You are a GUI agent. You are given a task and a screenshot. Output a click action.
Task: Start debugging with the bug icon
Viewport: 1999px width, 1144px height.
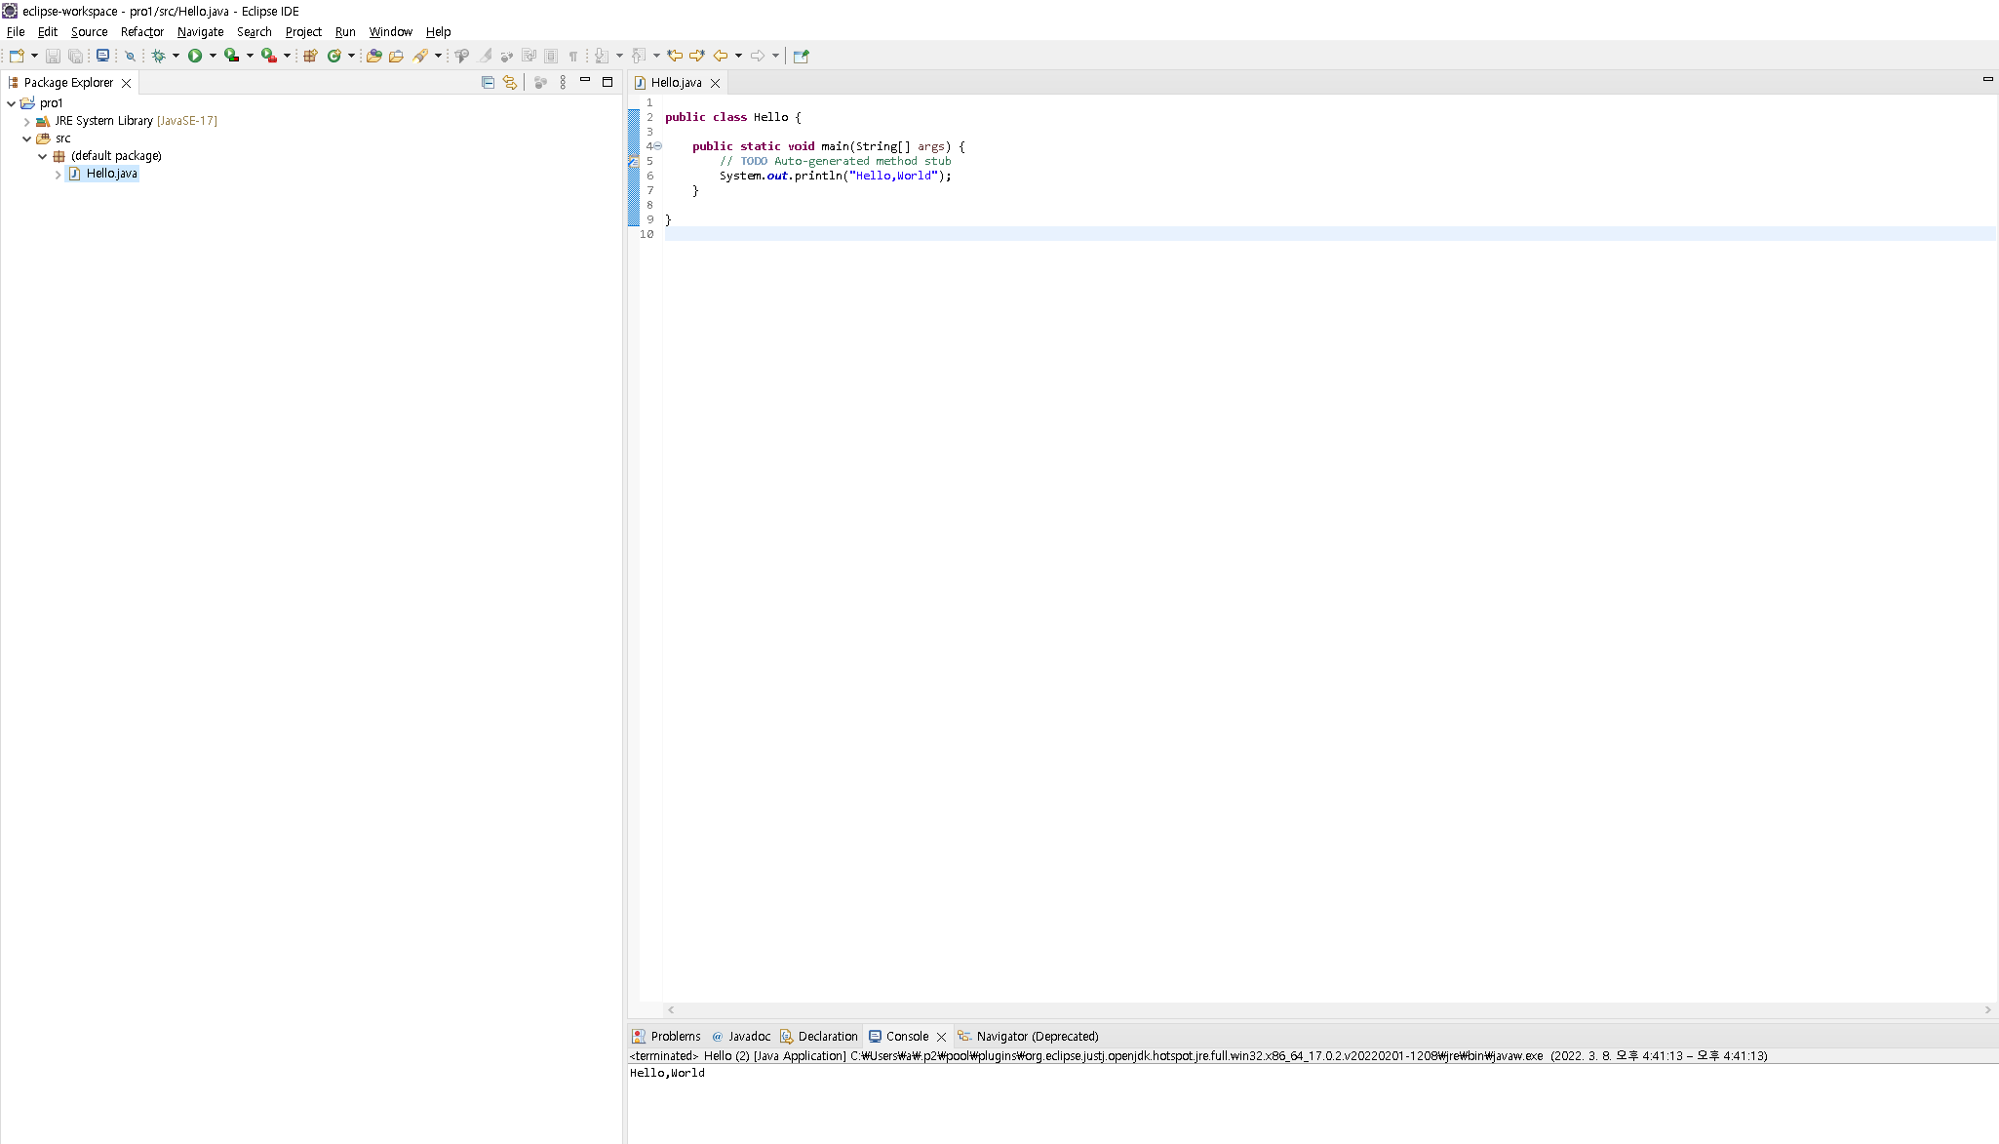click(x=159, y=56)
